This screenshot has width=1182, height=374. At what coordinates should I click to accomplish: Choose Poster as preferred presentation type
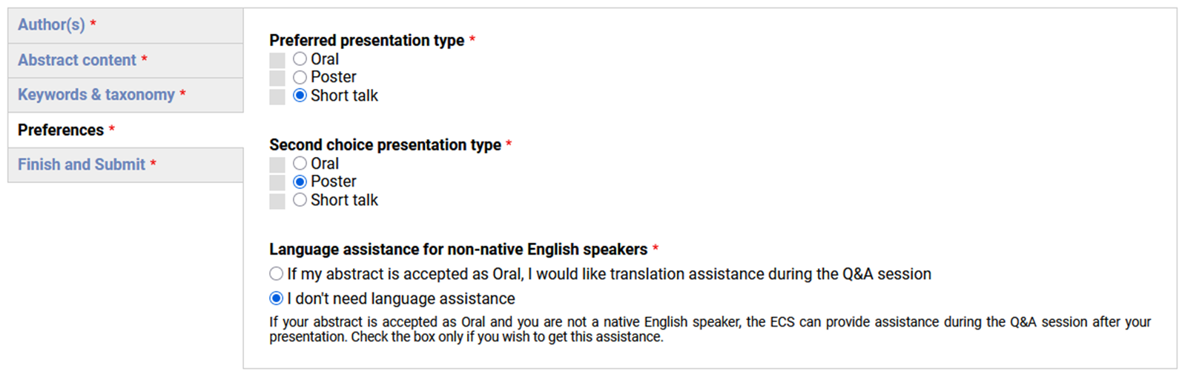[x=300, y=77]
